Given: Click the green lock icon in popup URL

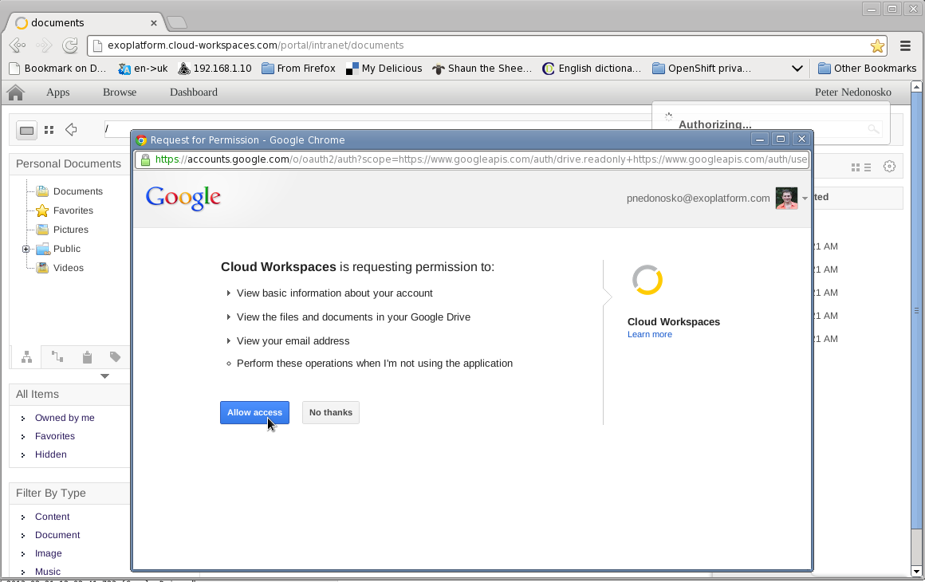Looking at the screenshot, I should 145,159.
